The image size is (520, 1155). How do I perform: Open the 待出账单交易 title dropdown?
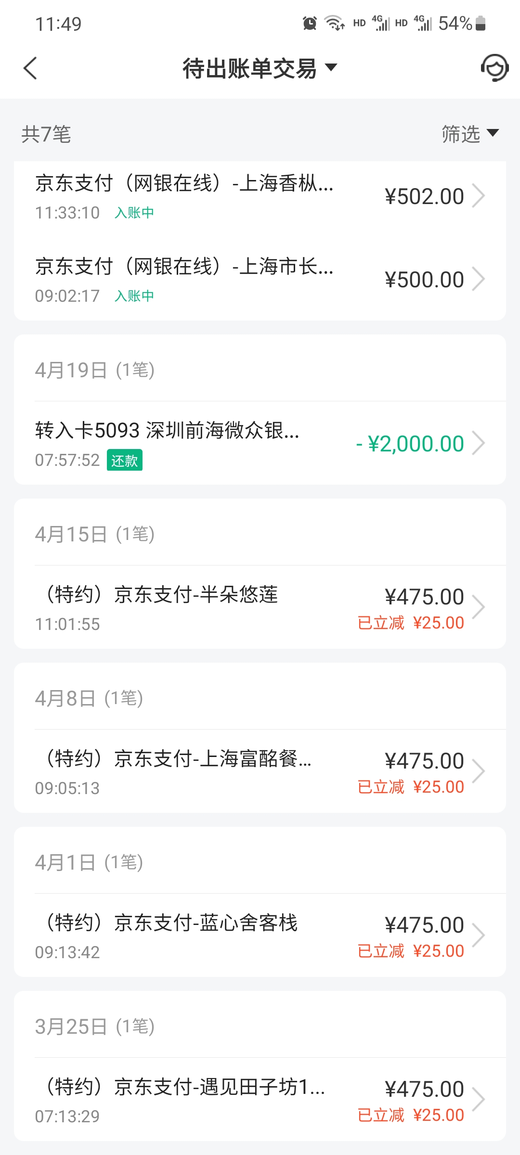pos(260,68)
